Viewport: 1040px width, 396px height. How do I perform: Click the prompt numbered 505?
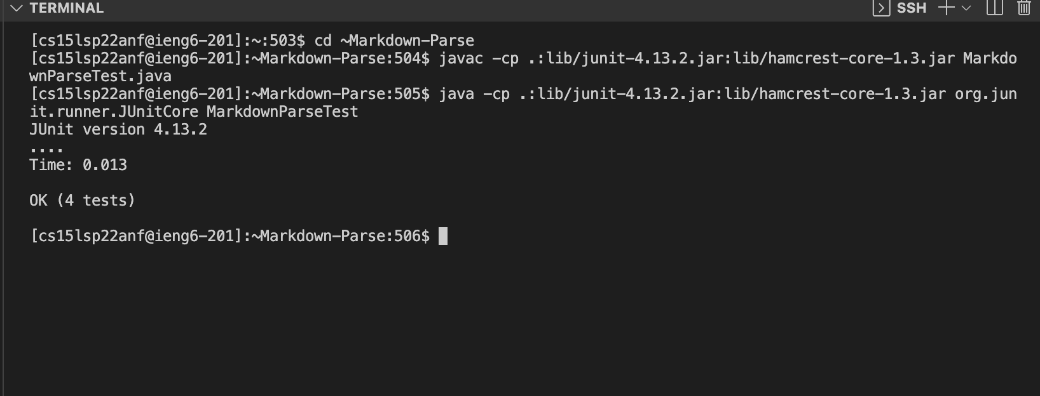pos(230,94)
